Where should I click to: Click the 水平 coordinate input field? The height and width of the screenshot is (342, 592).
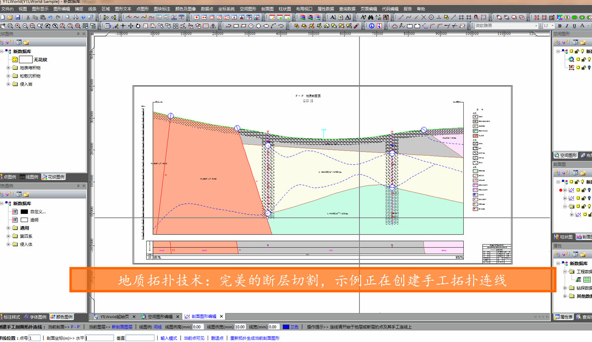coord(100,338)
